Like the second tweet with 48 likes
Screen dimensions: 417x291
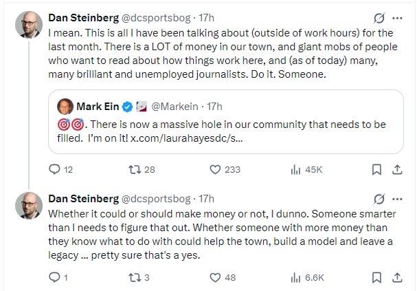(x=214, y=277)
